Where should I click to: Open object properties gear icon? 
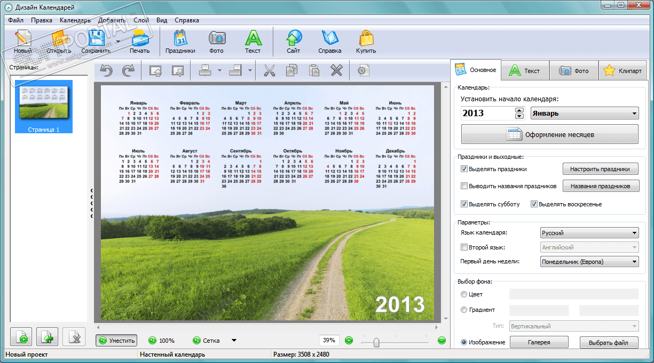pyautogui.click(x=363, y=70)
